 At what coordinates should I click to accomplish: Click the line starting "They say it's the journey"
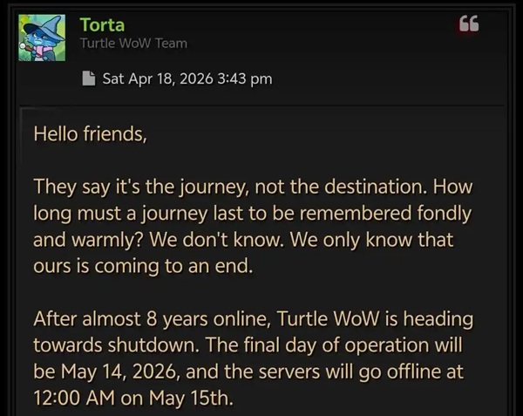(x=253, y=187)
